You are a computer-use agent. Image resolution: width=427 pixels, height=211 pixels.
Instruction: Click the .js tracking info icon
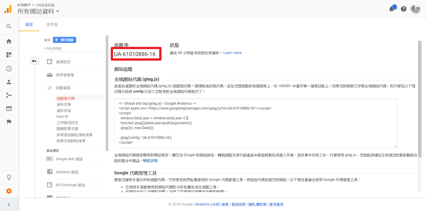click(x=49, y=88)
